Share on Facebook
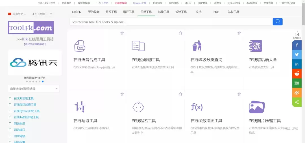 point(297,45)
